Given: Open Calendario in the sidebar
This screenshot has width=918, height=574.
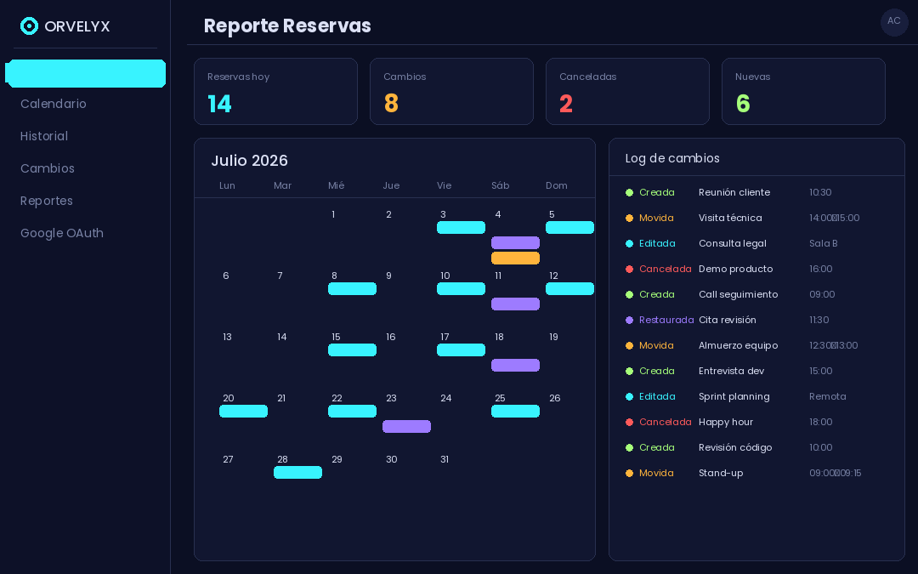Looking at the screenshot, I should tap(54, 104).
